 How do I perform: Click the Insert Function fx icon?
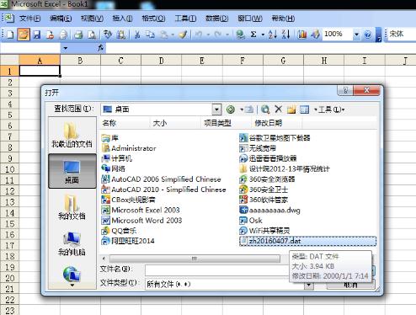101,48
